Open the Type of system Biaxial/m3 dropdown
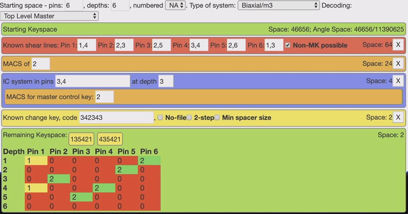This screenshot has height=214, width=408. pos(278,5)
